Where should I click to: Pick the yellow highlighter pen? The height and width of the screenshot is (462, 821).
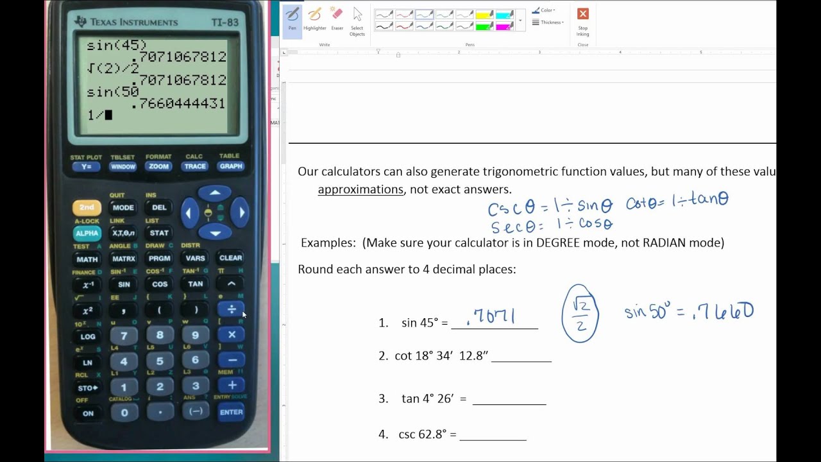[484, 14]
